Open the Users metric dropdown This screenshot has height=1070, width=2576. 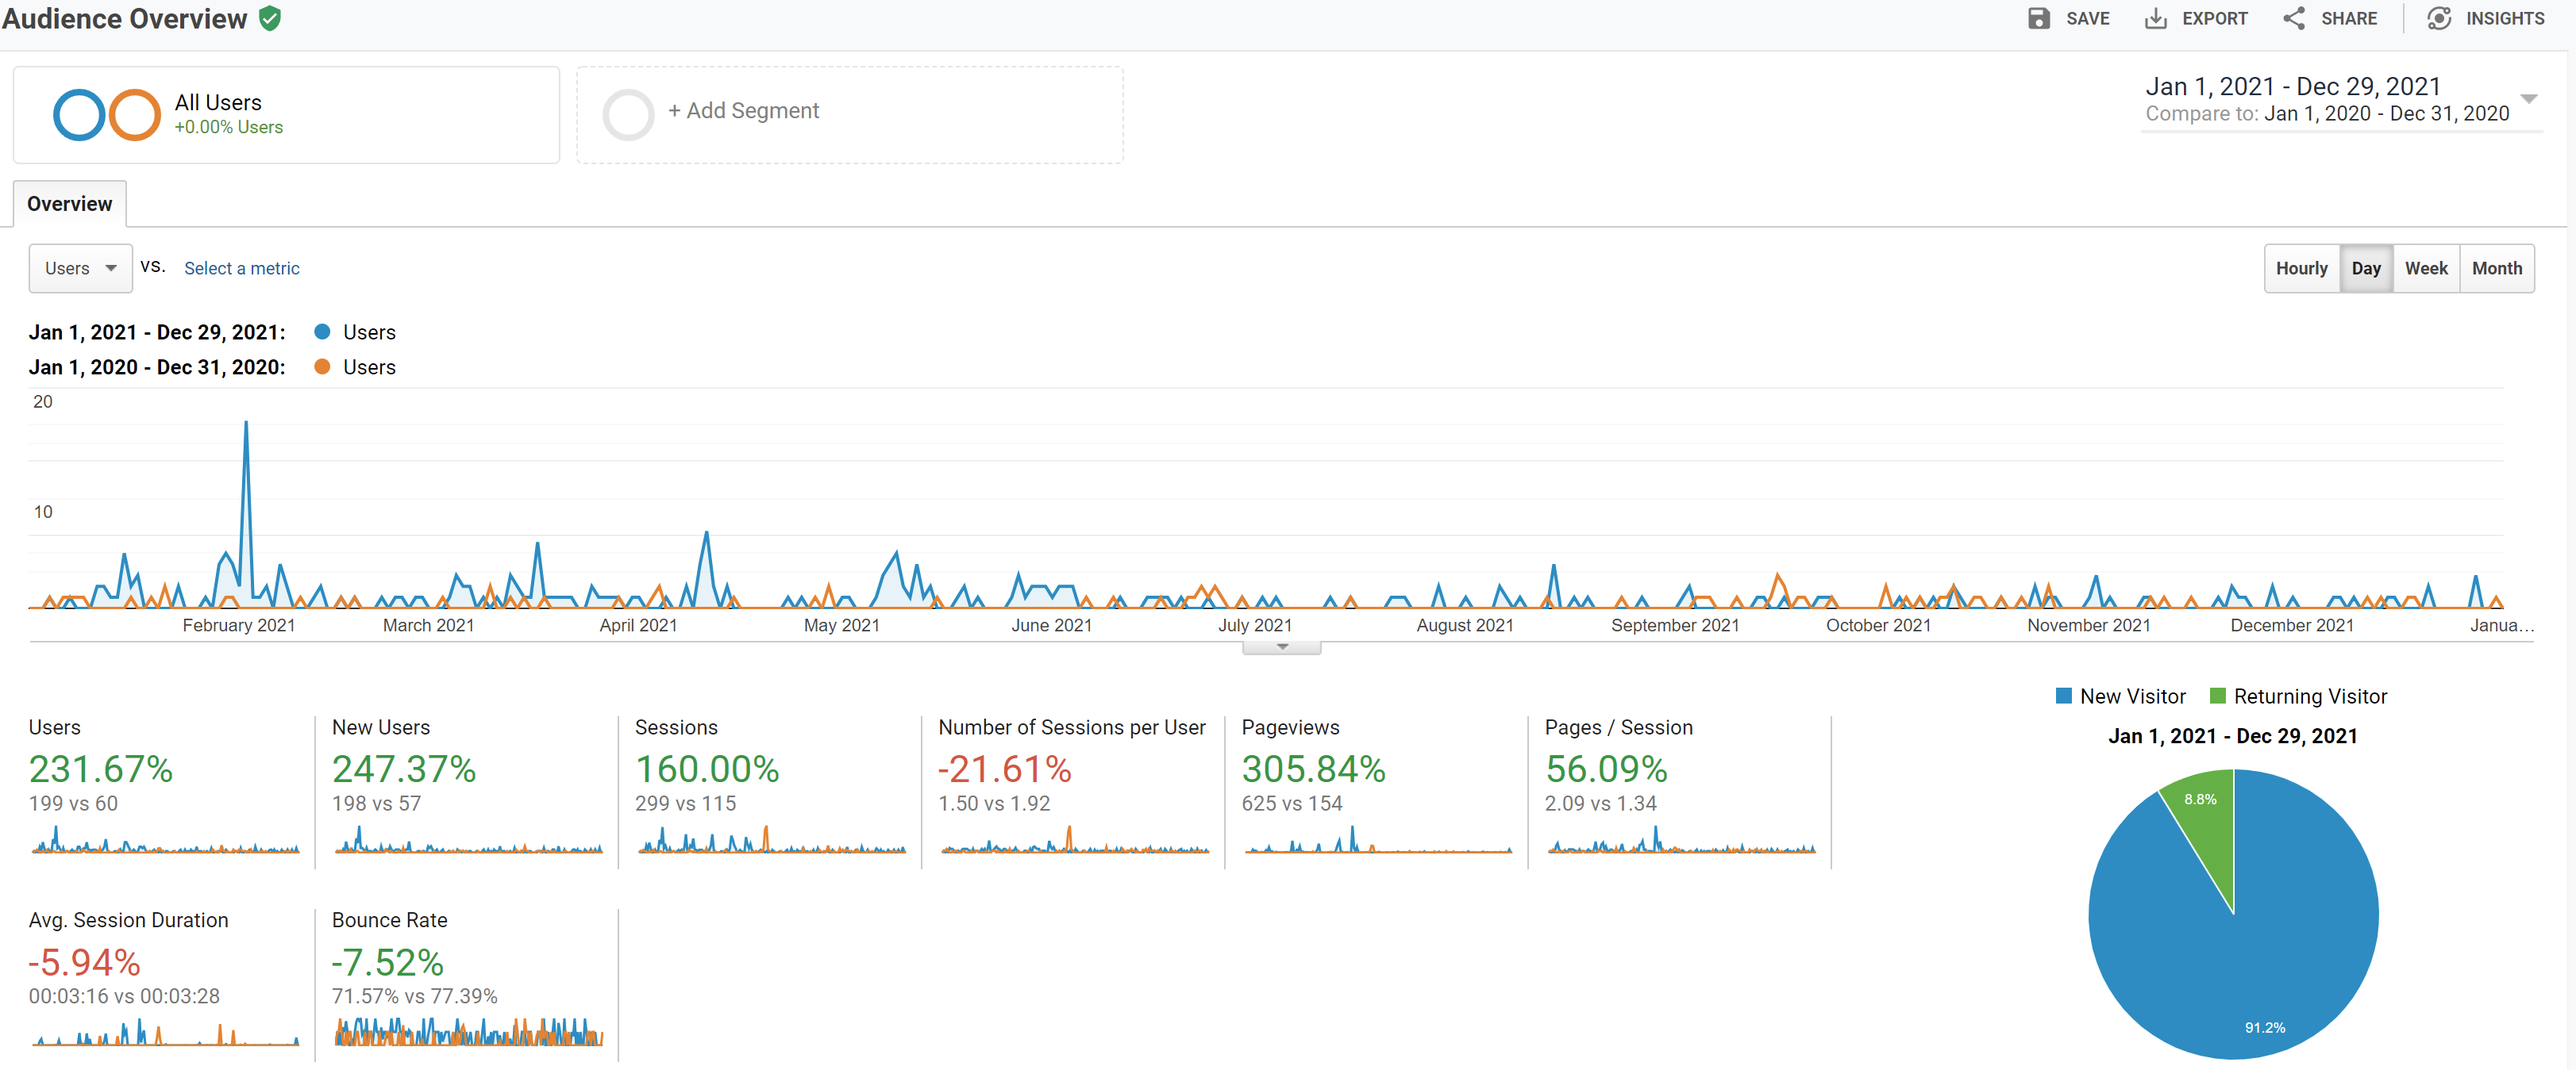(x=80, y=268)
